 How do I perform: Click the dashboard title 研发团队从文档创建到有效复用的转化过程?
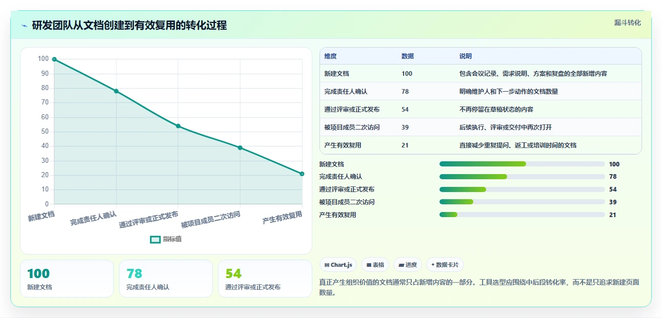[x=129, y=26]
